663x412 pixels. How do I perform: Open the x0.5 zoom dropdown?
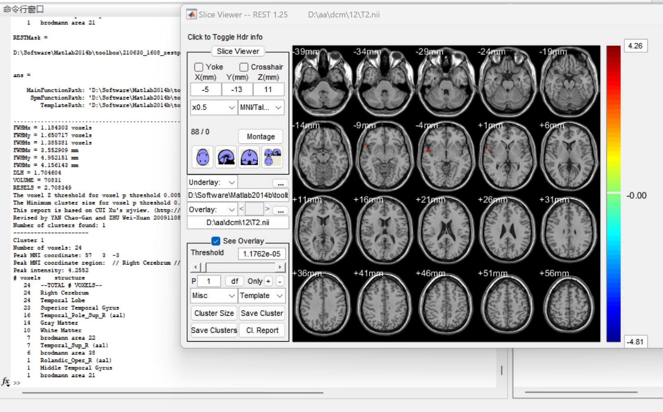click(214, 108)
